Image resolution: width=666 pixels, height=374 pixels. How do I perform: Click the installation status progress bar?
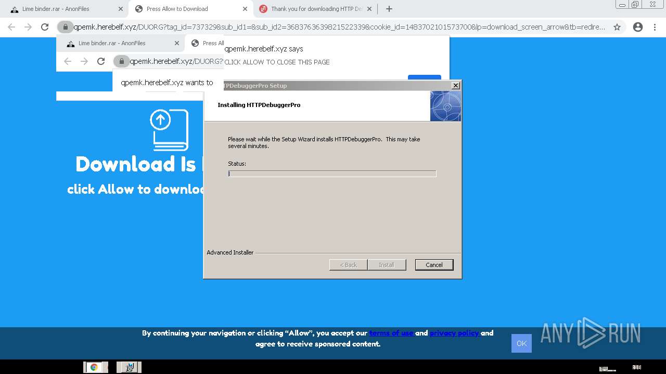coord(332,173)
